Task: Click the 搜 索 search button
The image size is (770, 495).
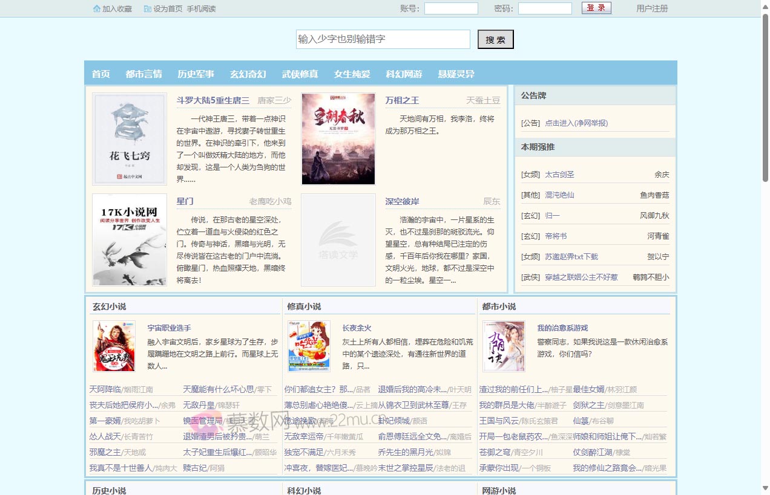Action: tap(495, 39)
